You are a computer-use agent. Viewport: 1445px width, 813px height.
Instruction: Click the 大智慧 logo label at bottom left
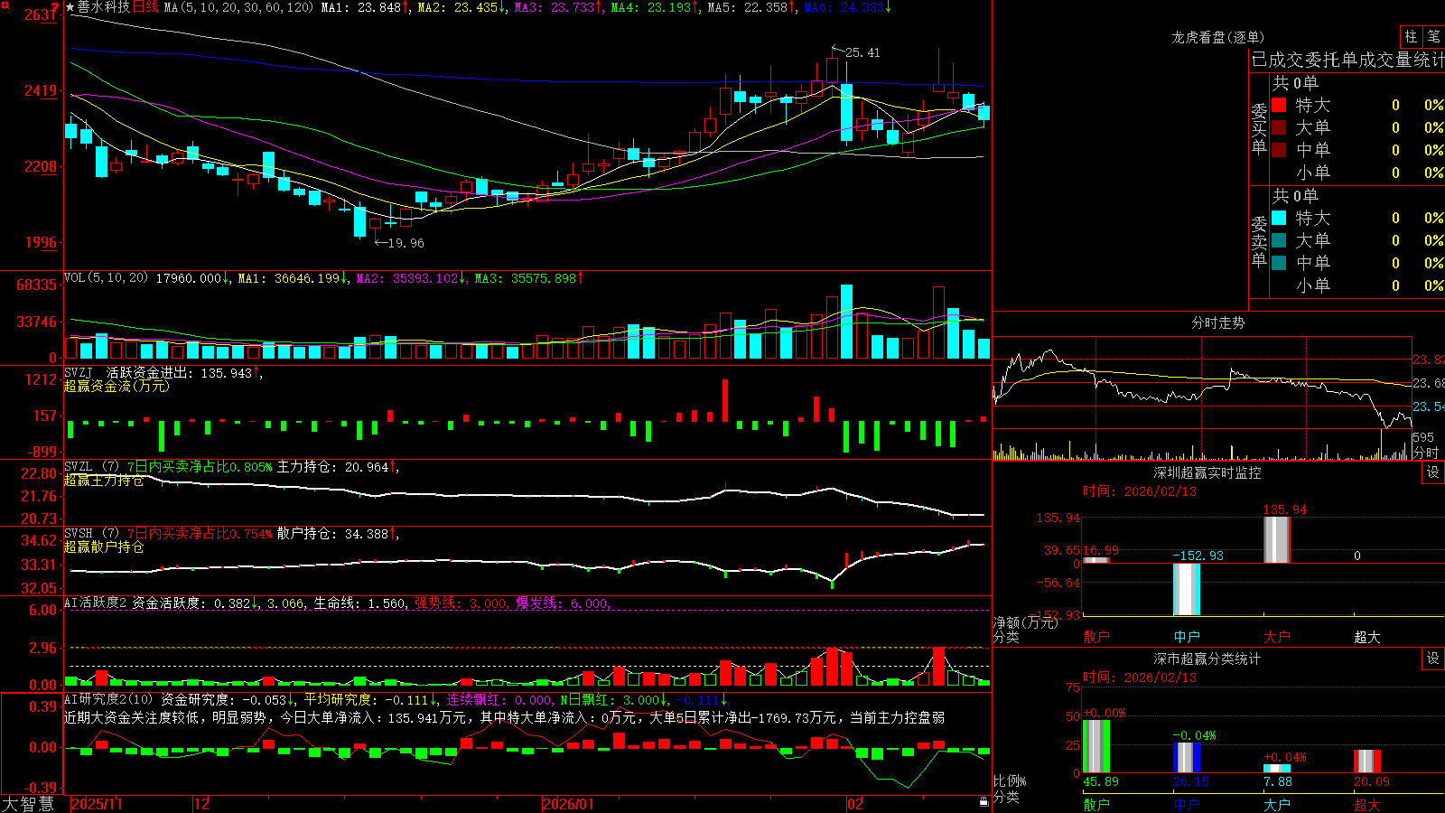[x=28, y=804]
